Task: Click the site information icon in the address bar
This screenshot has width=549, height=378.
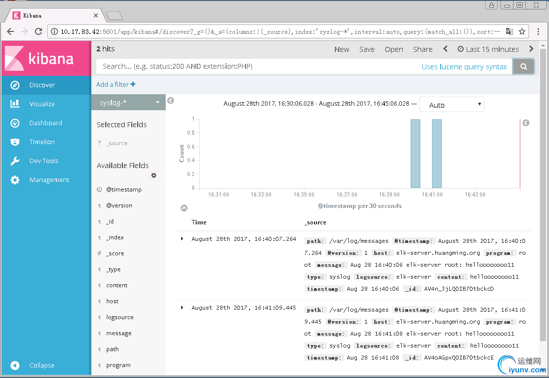Action: (x=54, y=31)
